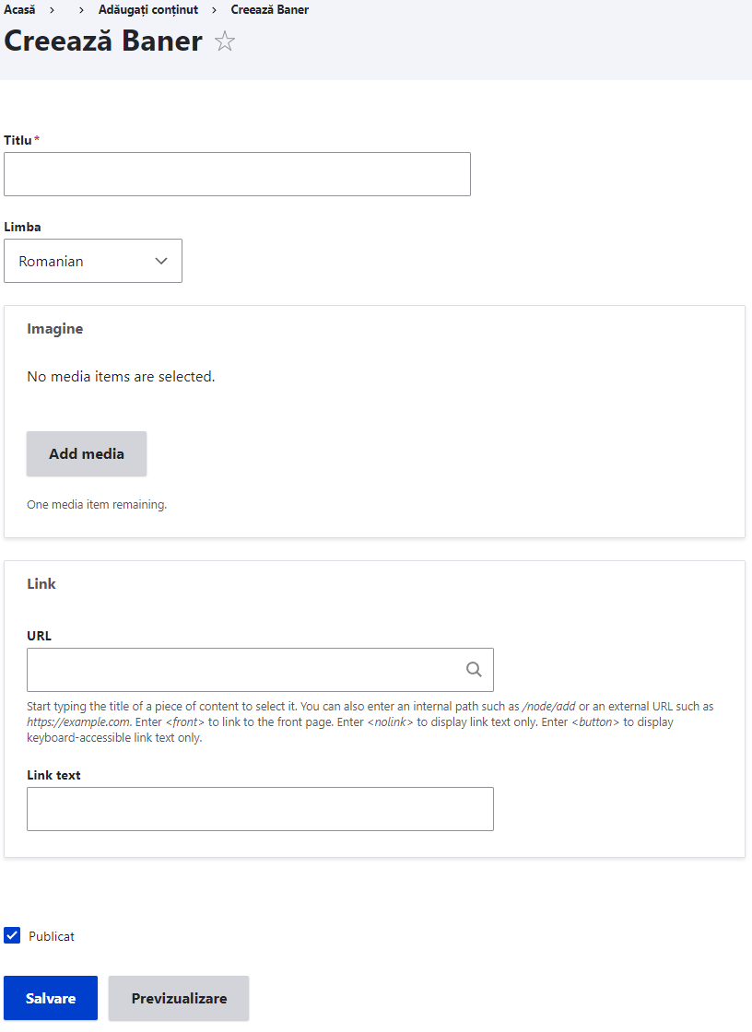Click the Link text input field
Screen dimensions: 752x1032
tap(260, 808)
